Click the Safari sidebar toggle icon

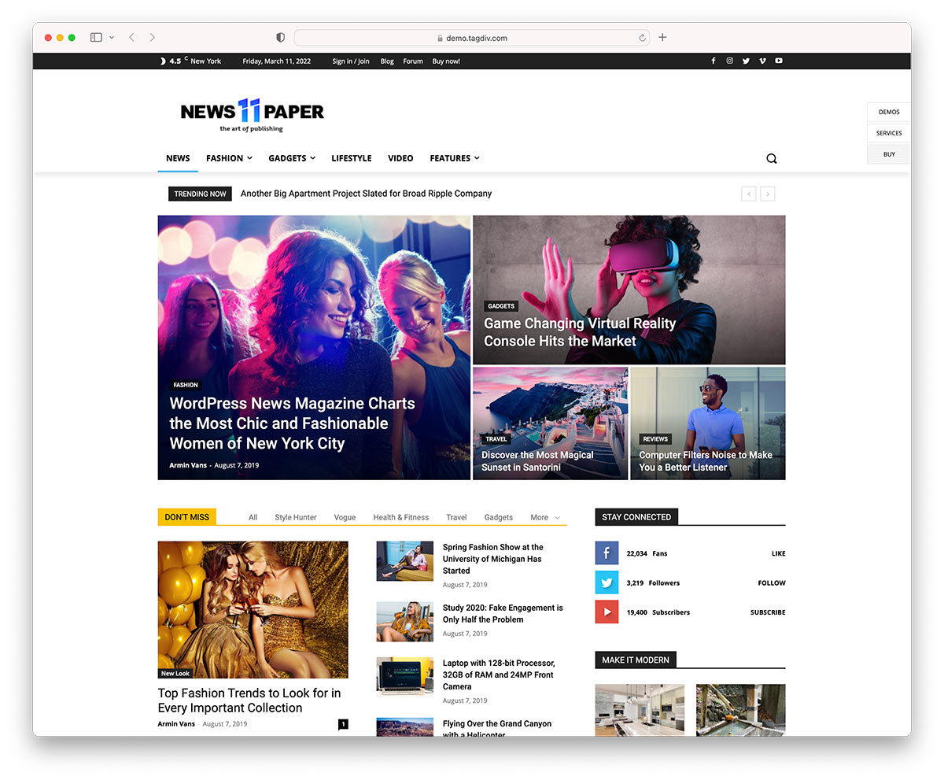96,37
